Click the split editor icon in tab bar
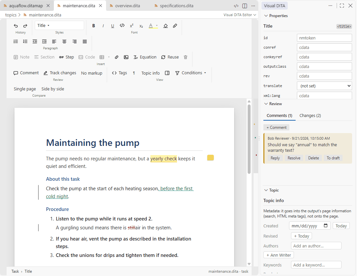 (245, 6)
